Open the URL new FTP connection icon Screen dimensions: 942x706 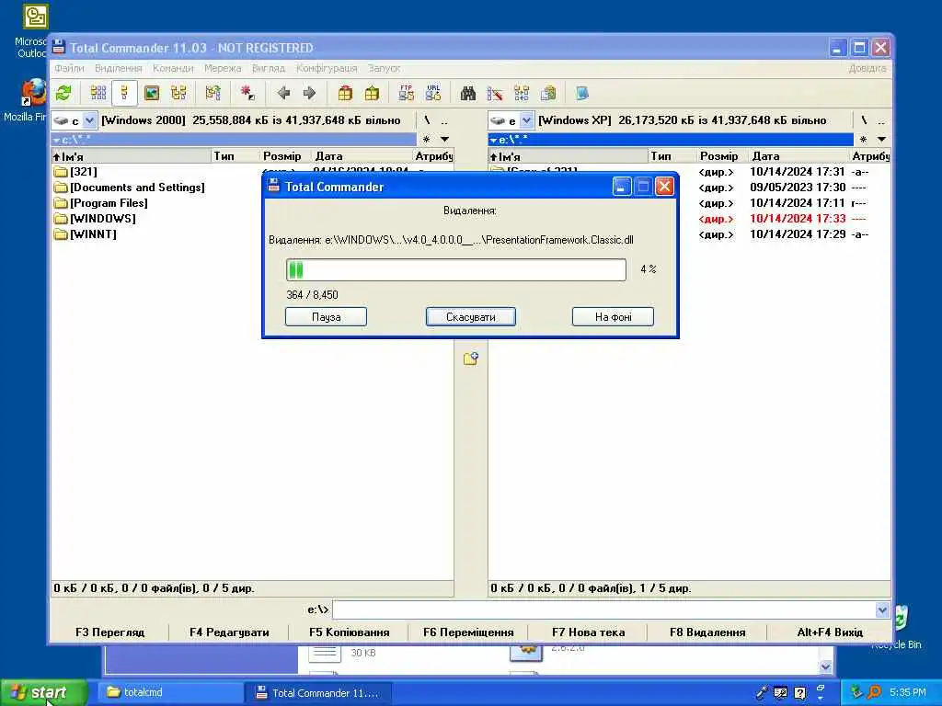coord(433,93)
